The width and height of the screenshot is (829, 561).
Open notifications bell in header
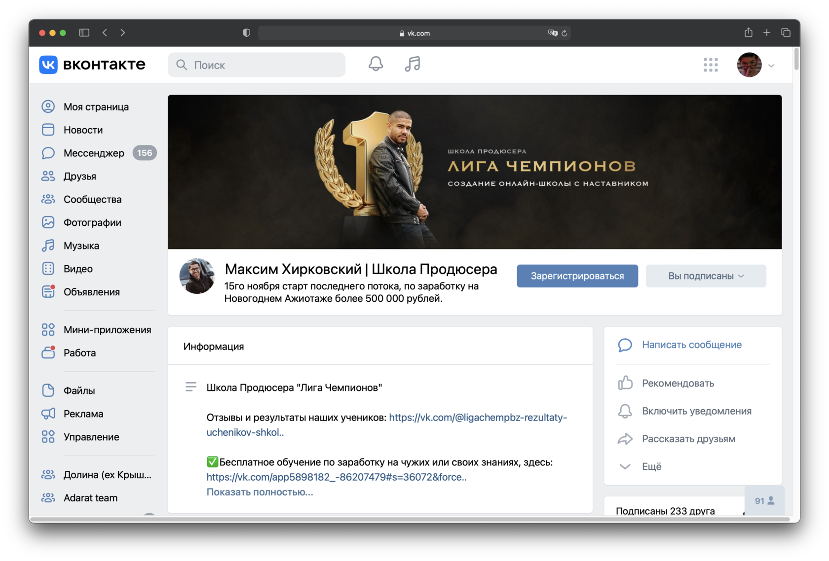point(376,64)
